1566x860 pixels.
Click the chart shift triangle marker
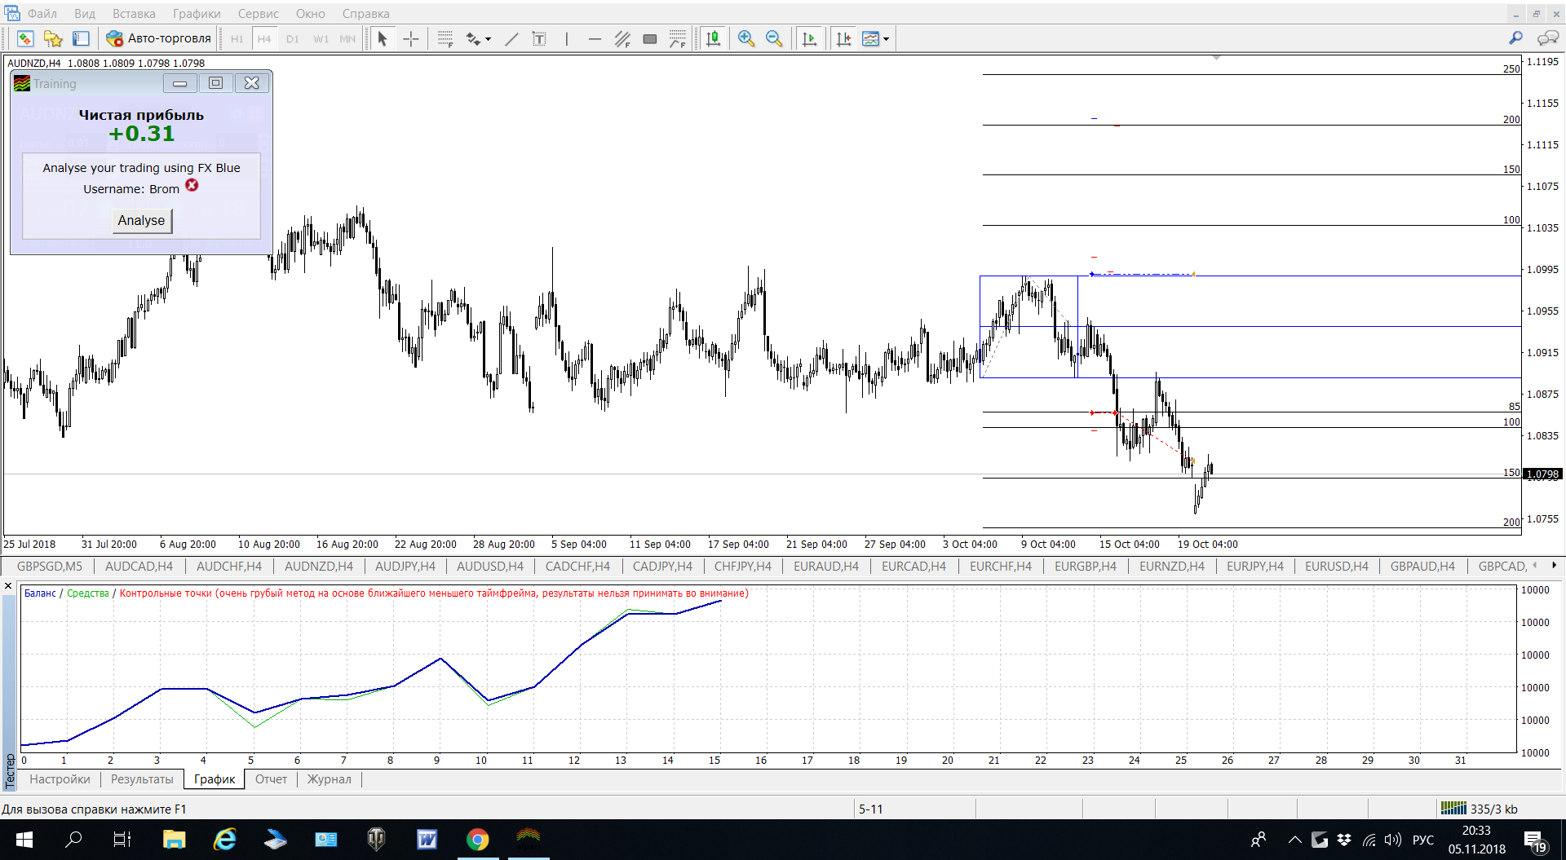1216,58
